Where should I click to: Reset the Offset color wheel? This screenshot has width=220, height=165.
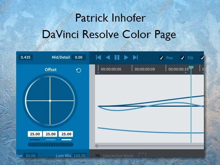click(78, 70)
